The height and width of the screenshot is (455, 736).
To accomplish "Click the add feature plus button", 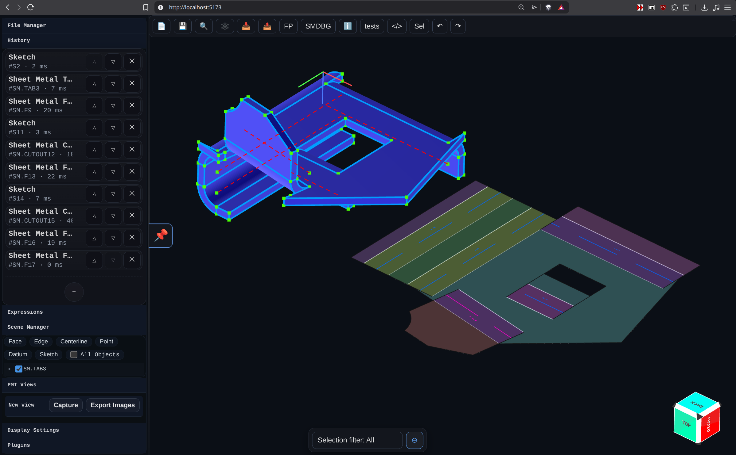I will pyautogui.click(x=74, y=292).
